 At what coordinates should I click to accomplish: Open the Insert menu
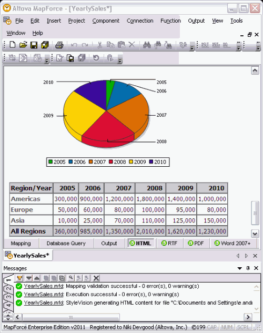click(x=54, y=21)
